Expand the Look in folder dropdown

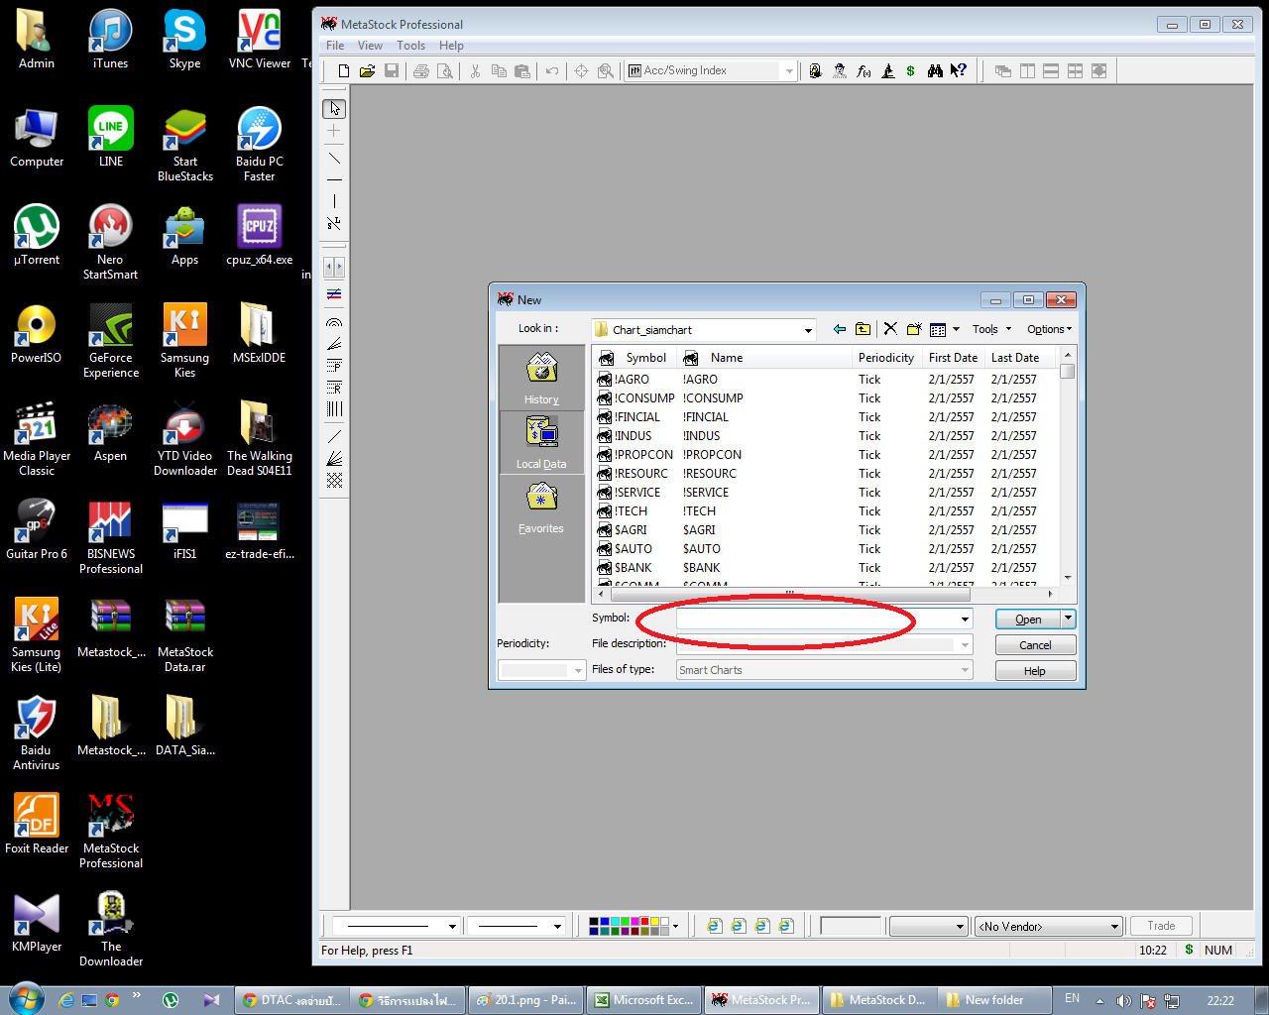click(x=808, y=330)
